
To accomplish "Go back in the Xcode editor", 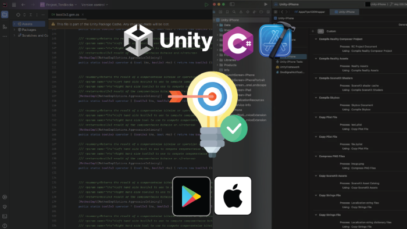I will tap(282, 12).
